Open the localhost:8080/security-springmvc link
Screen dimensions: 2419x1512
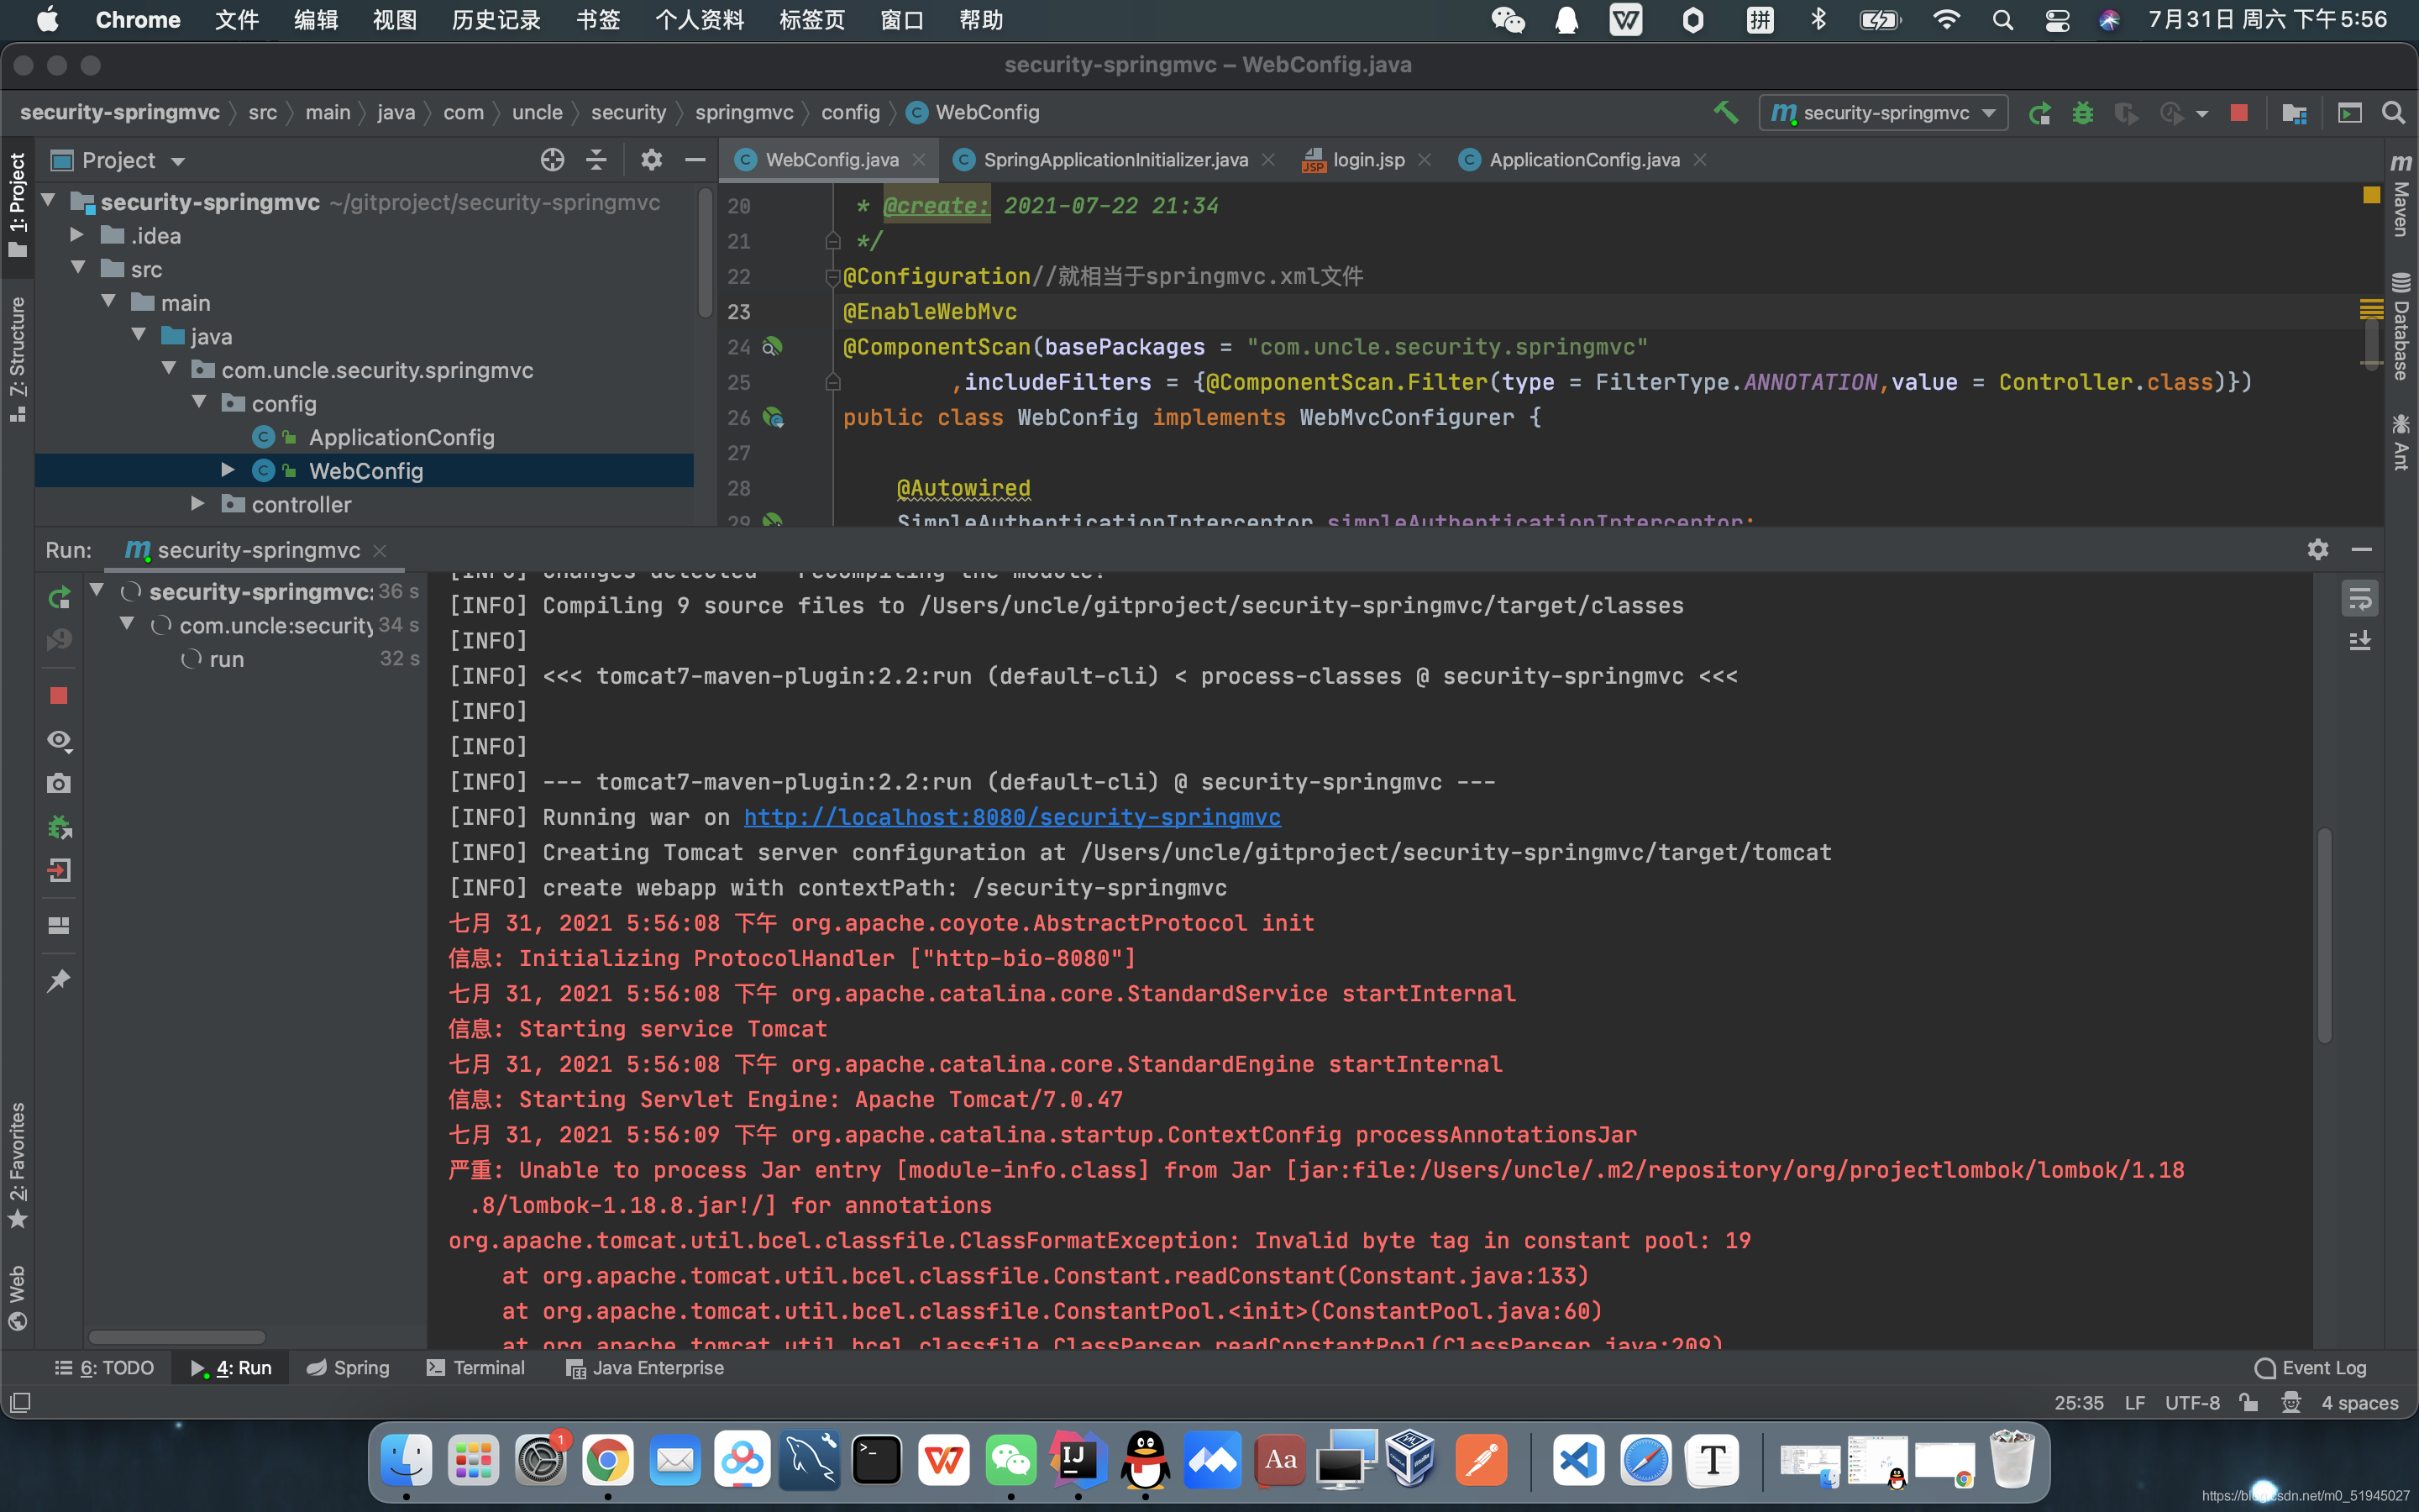[1011, 817]
